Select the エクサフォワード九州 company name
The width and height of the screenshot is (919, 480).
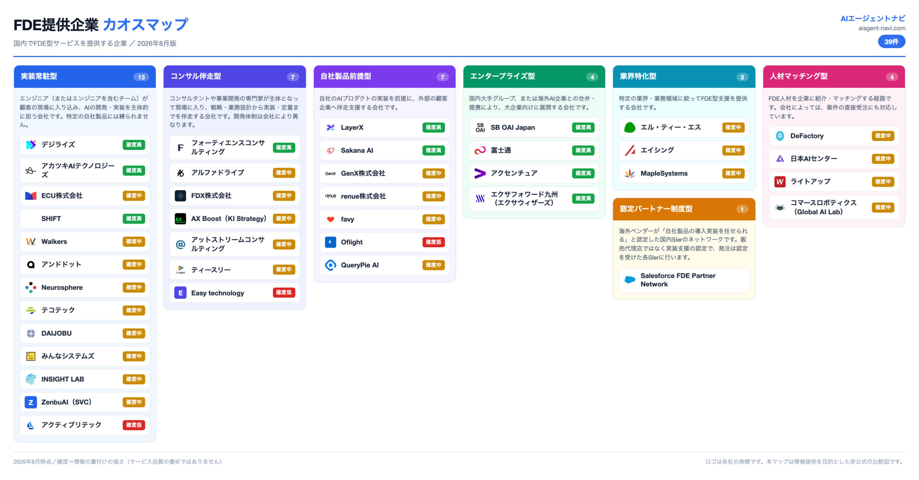524,199
